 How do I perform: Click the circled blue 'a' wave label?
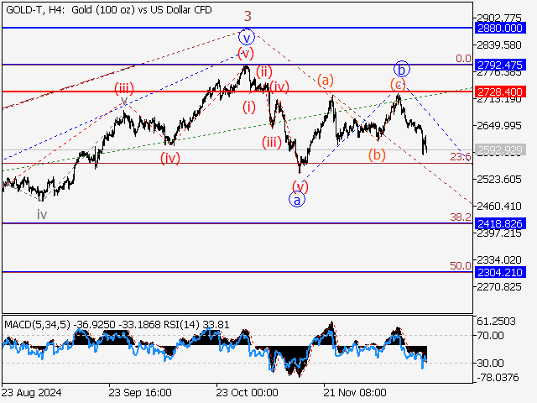(x=296, y=199)
